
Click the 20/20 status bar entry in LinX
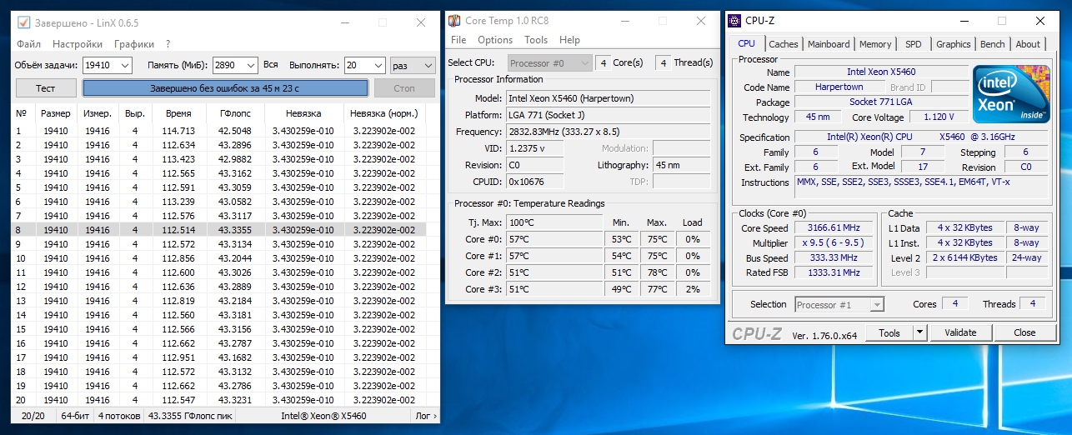pos(33,415)
